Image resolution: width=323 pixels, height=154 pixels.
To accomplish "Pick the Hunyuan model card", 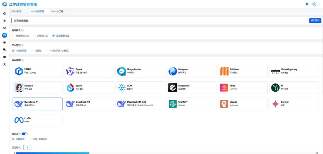I will [x=191, y=71].
